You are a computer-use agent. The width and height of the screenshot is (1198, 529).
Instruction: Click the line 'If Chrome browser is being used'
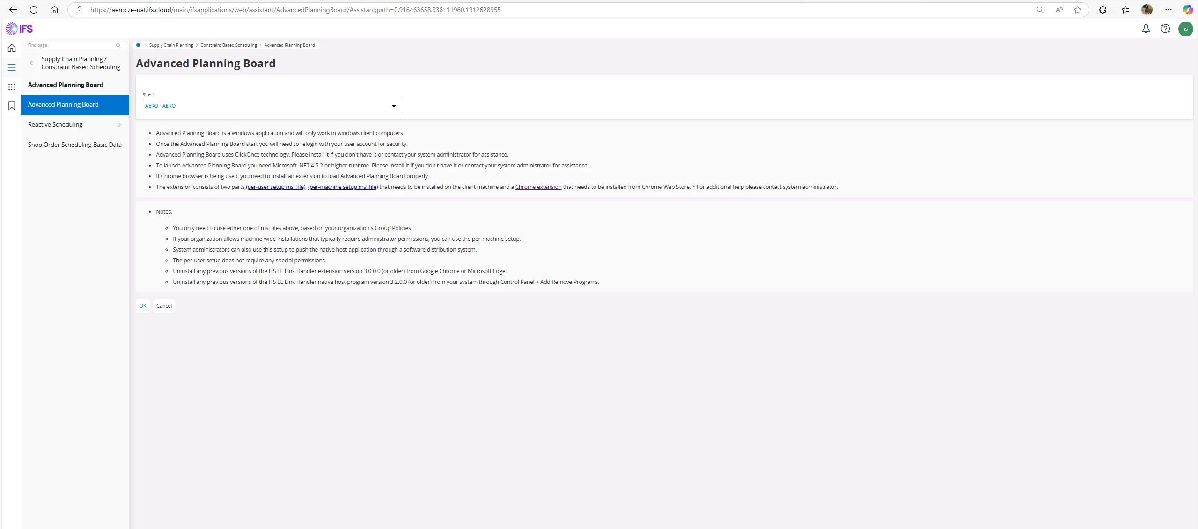(292, 176)
